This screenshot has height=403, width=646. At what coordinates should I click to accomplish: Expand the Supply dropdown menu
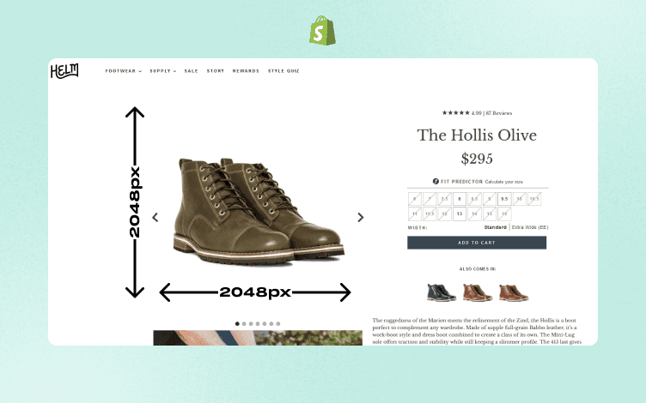(162, 71)
